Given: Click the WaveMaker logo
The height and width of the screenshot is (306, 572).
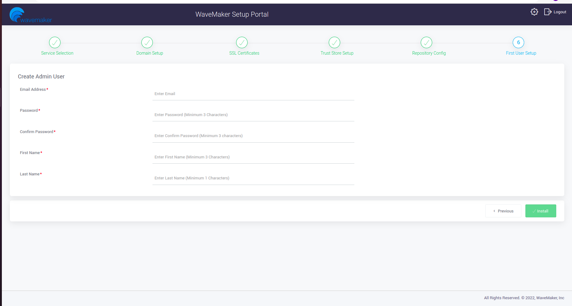Looking at the screenshot, I should [x=30, y=14].
